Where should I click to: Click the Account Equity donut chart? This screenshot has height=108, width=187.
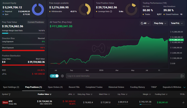click(38, 9)
